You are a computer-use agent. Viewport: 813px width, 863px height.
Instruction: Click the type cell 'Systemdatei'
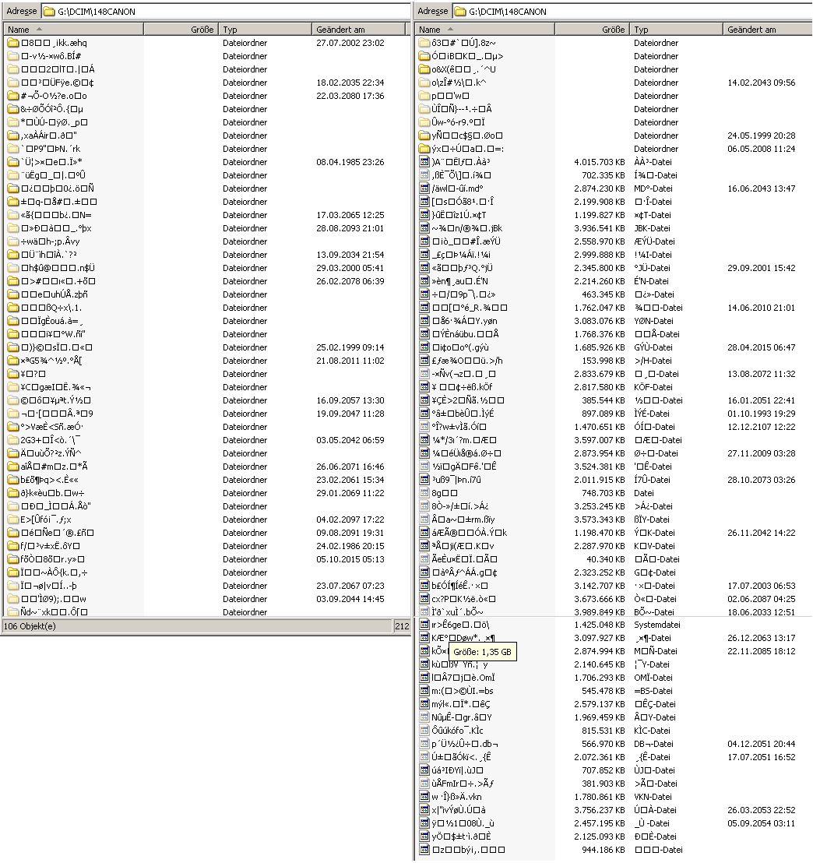tap(657, 625)
